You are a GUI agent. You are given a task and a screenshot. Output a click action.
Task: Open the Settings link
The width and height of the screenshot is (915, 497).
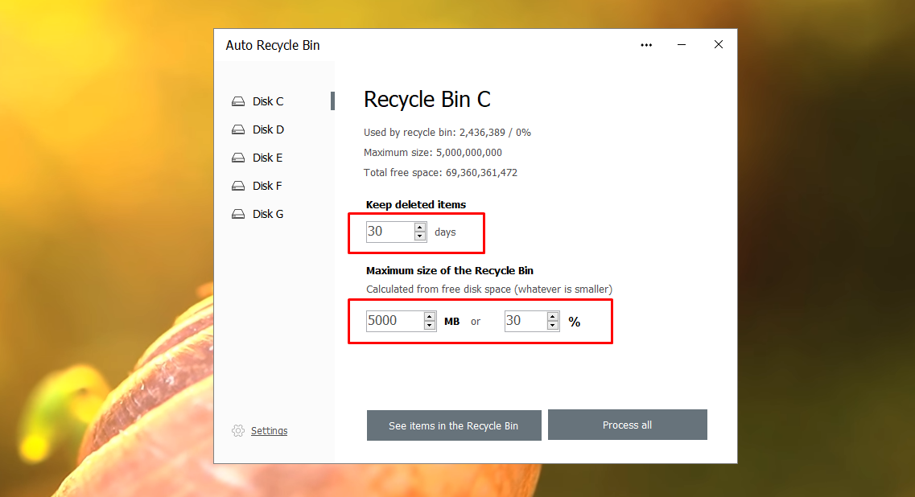tap(269, 431)
